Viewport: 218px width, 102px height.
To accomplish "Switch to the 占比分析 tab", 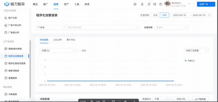I will 57,40.
